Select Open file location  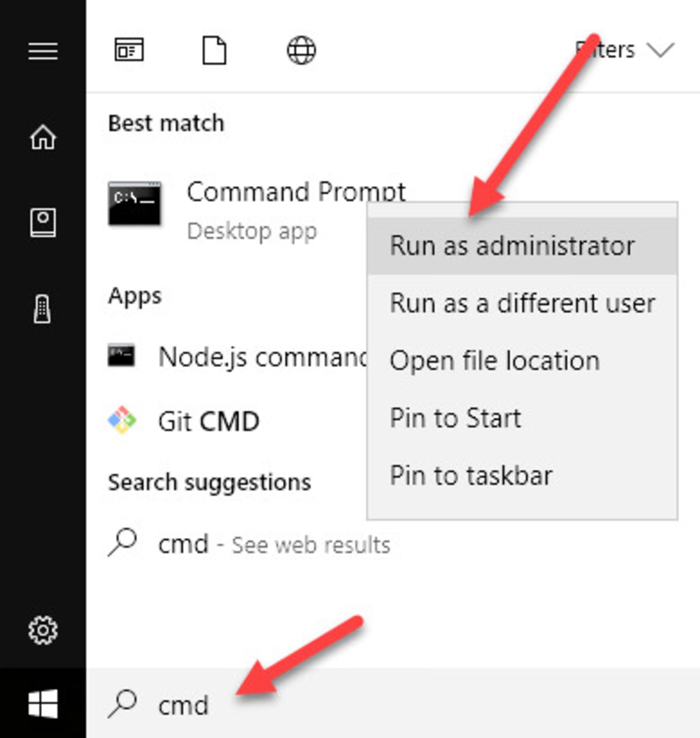click(494, 360)
